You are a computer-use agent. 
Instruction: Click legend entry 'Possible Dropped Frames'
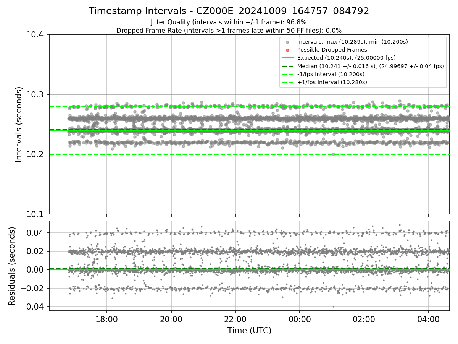tap(332, 50)
